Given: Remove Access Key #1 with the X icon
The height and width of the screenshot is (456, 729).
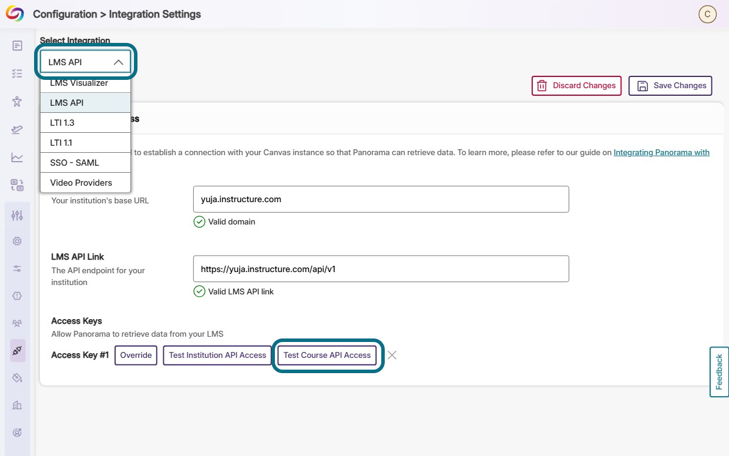Looking at the screenshot, I should 392,355.
